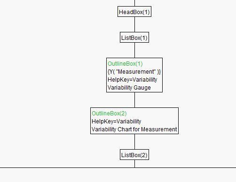Viewport: 236px width, 182px height.
Task: Click the connector line entering HeadBox(1) from above
Action: [x=134, y=3]
